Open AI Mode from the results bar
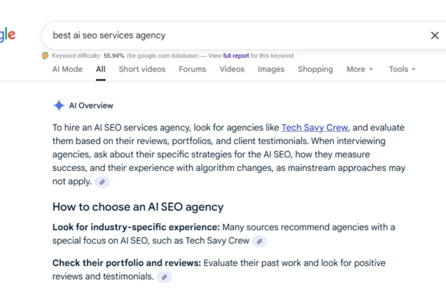The height and width of the screenshot is (297, 446). 68,69
